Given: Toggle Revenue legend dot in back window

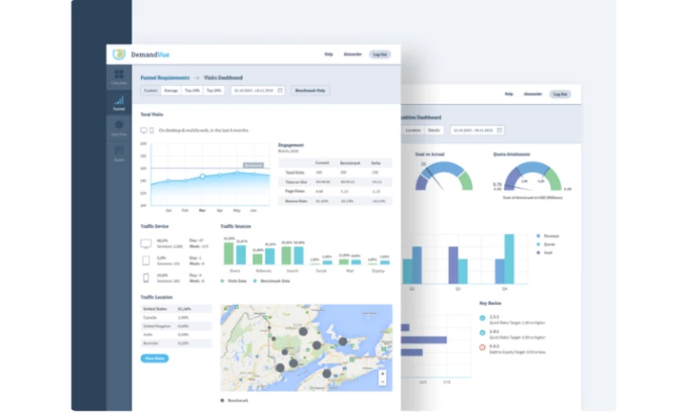Looking at the screenshot, I should [538, 236].
